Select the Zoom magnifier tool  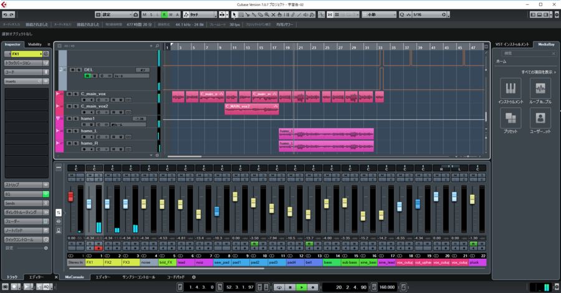pyautogui.click(x=267, y=15)
